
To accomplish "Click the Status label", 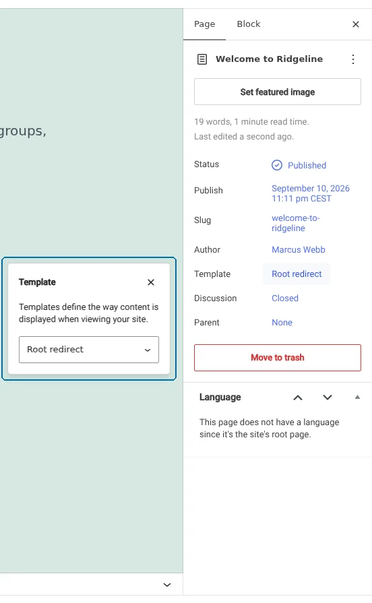I will [x=207, y=164].
